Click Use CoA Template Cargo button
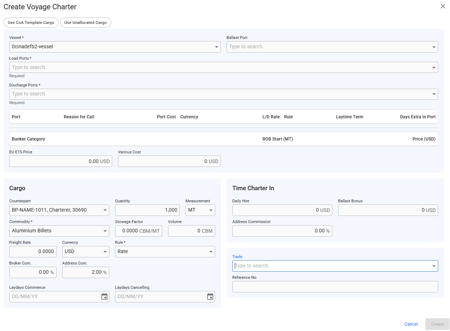The width and height of the screenshot is (450, 331). pos(31,23)
